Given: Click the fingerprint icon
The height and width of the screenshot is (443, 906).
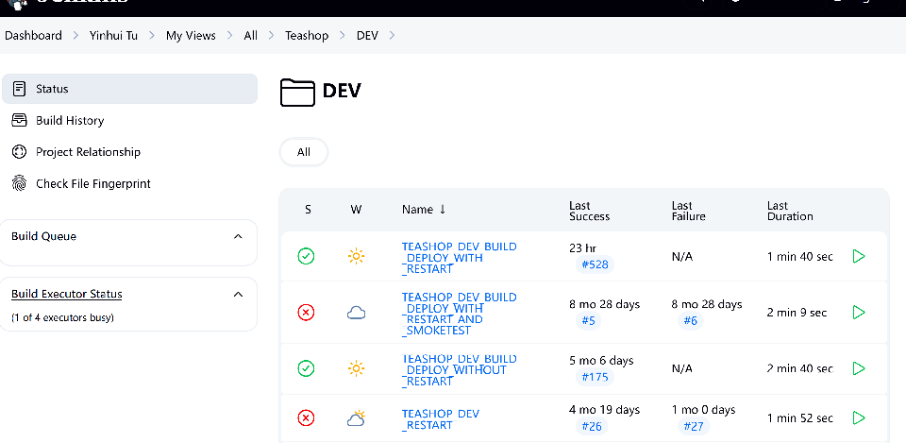Looking at the screenshot, I should coord(19,183).
